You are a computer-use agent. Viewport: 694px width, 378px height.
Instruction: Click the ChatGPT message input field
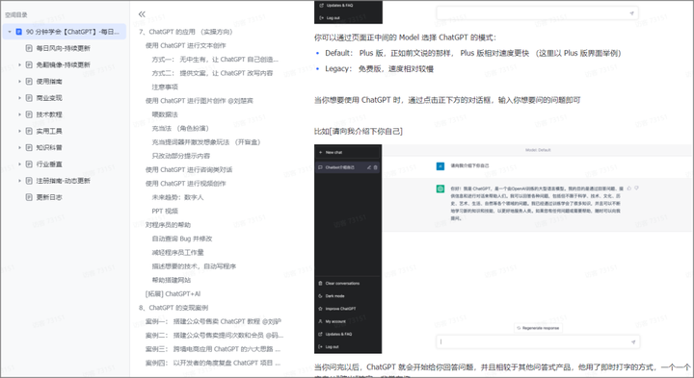(x=538, y=341)
